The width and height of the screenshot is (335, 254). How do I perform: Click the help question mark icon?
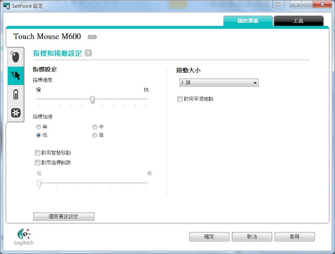[88, 53]
